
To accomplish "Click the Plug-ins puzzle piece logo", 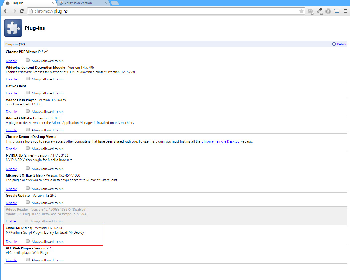I will click(13, 28).
